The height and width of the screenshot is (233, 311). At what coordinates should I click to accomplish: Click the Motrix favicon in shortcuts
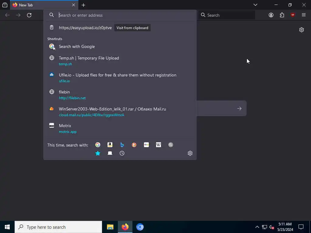pos(52,125)
